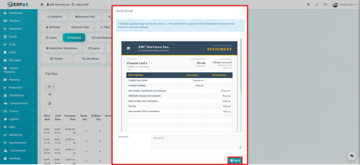Type in the Remarks text field
The height and width of the screenshot is (165, 360).
click(196, 142)
